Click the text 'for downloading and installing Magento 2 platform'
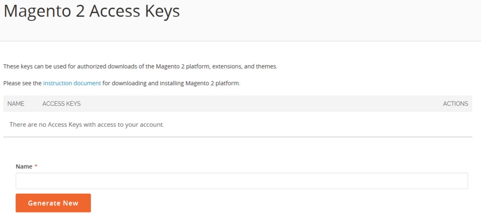481x217 pixels. click(x=171, y=83)
